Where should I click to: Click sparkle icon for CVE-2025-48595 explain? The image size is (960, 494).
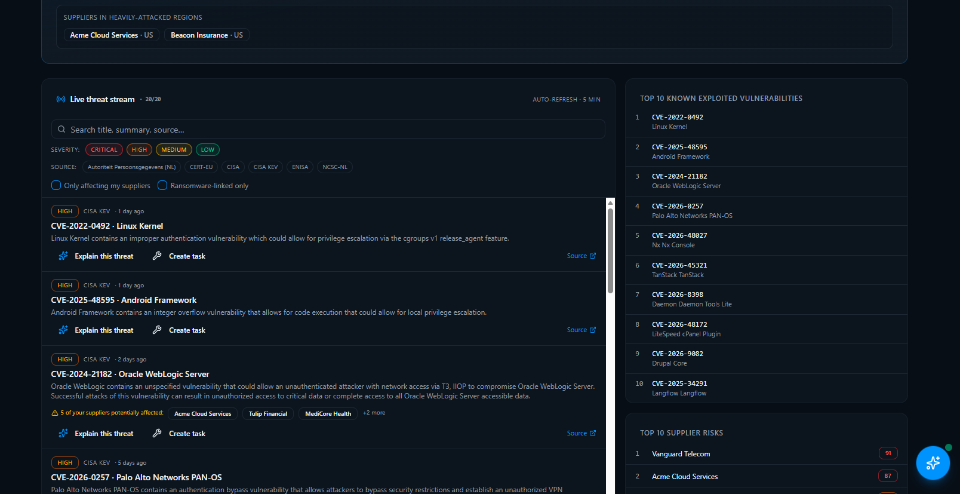click(x=63, y=330)
